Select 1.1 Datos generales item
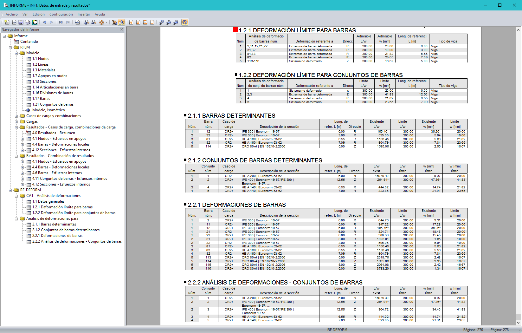The height and width of the screenshot is (333, 522). [48, 201]
